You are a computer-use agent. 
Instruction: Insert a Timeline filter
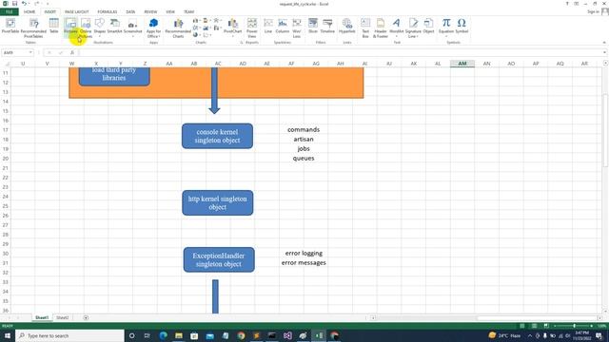coord(327,26)
